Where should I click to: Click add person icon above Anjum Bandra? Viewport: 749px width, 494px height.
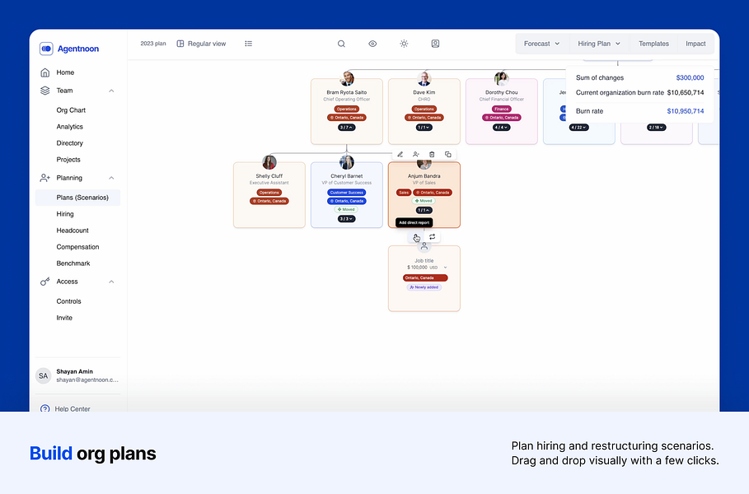tap(416, 155)
